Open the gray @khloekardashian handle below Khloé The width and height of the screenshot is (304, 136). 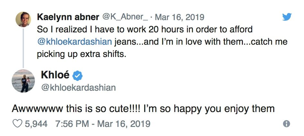[78, 87]
